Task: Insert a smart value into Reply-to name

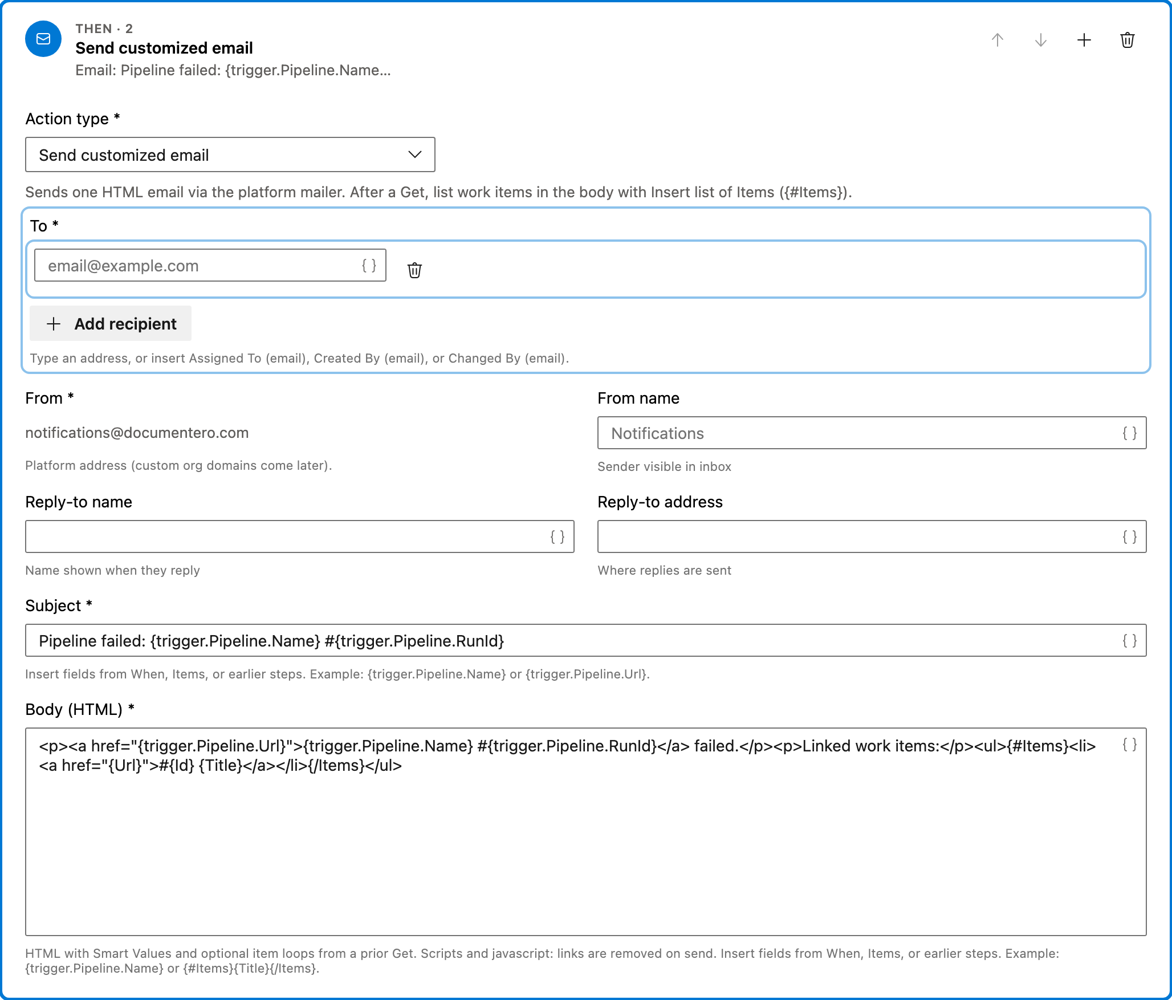Action: 557,536
